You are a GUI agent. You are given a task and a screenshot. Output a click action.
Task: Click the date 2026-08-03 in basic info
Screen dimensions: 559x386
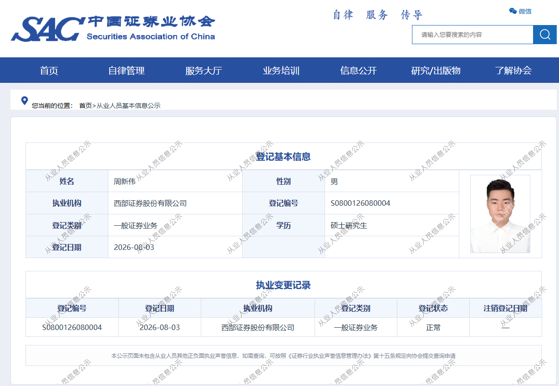134,247
